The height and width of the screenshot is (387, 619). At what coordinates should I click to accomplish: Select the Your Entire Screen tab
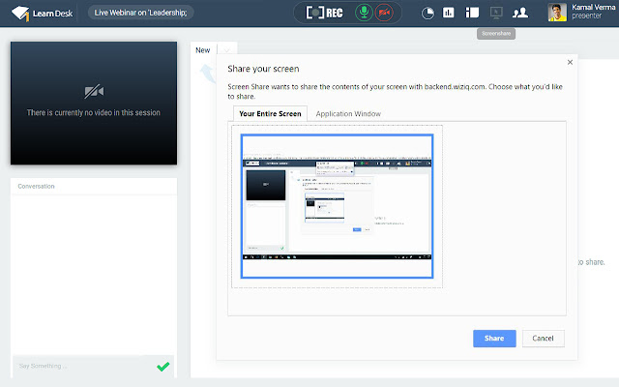(x=270, y=114)
